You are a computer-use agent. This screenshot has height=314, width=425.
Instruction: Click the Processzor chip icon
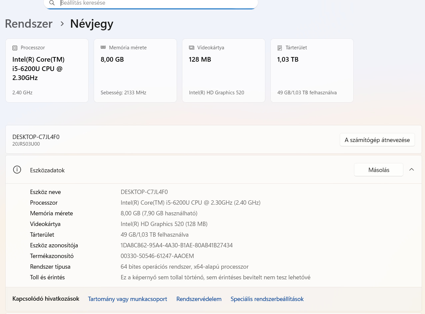coord(15,48)
